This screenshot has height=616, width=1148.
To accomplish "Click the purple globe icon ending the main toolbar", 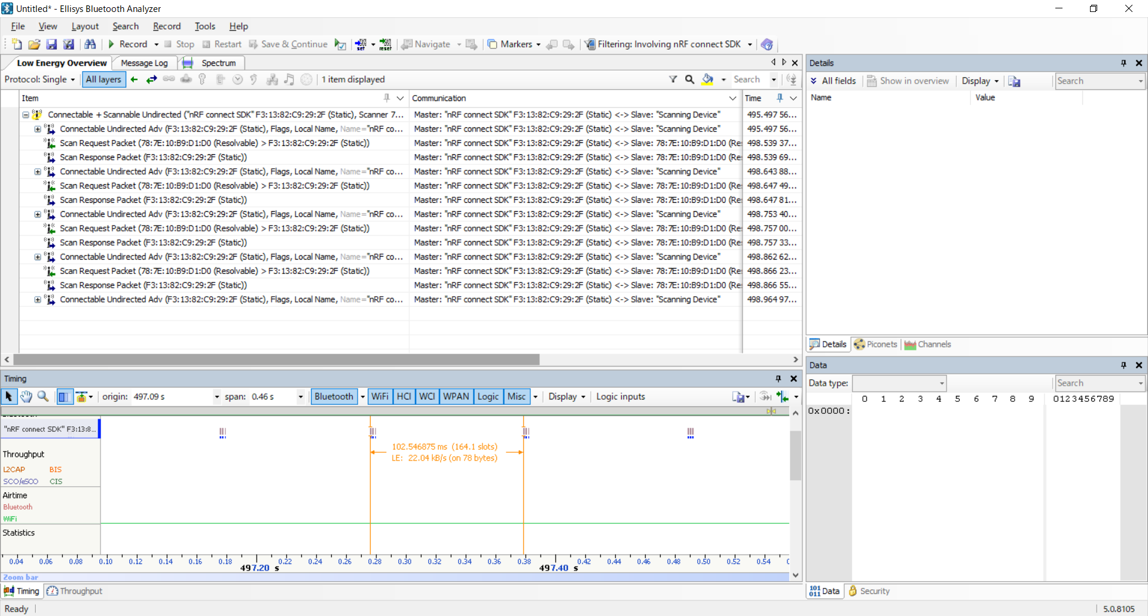I will click(x=767, y=44).
